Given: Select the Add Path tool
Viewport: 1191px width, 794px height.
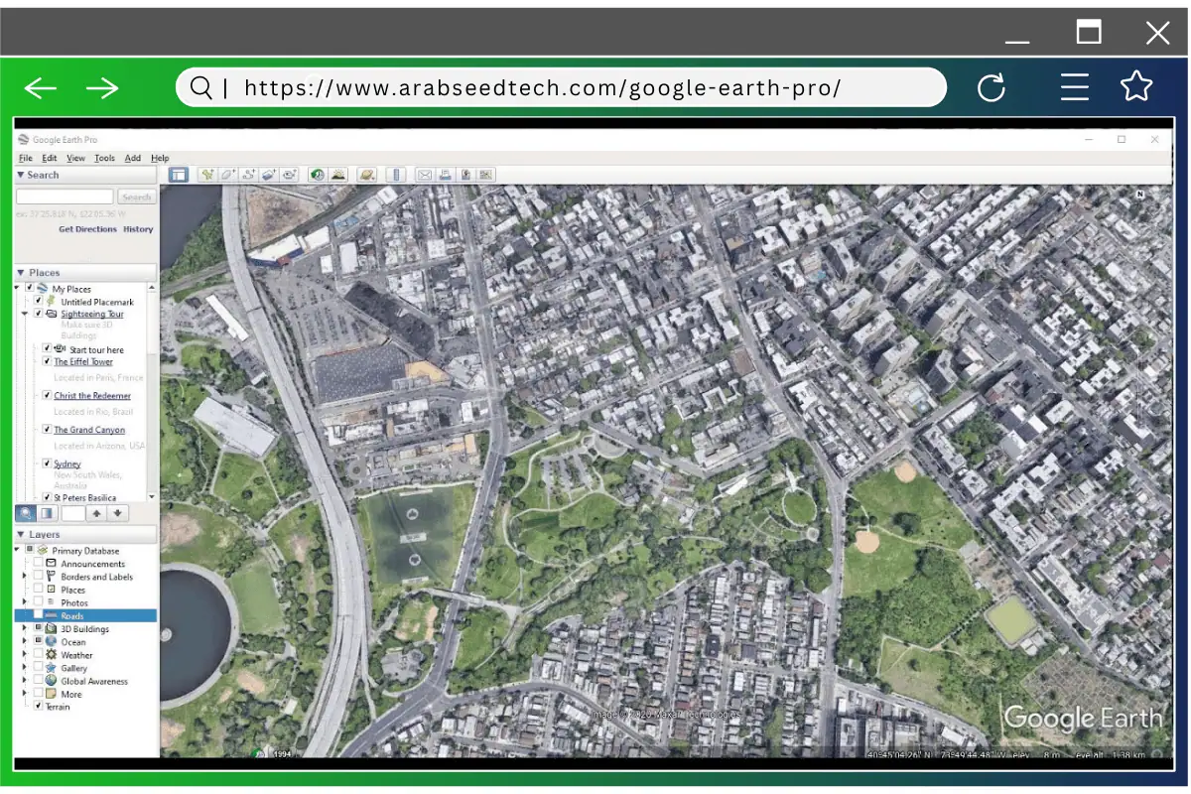Looking at the screenshot, I should tap(248, 175).
